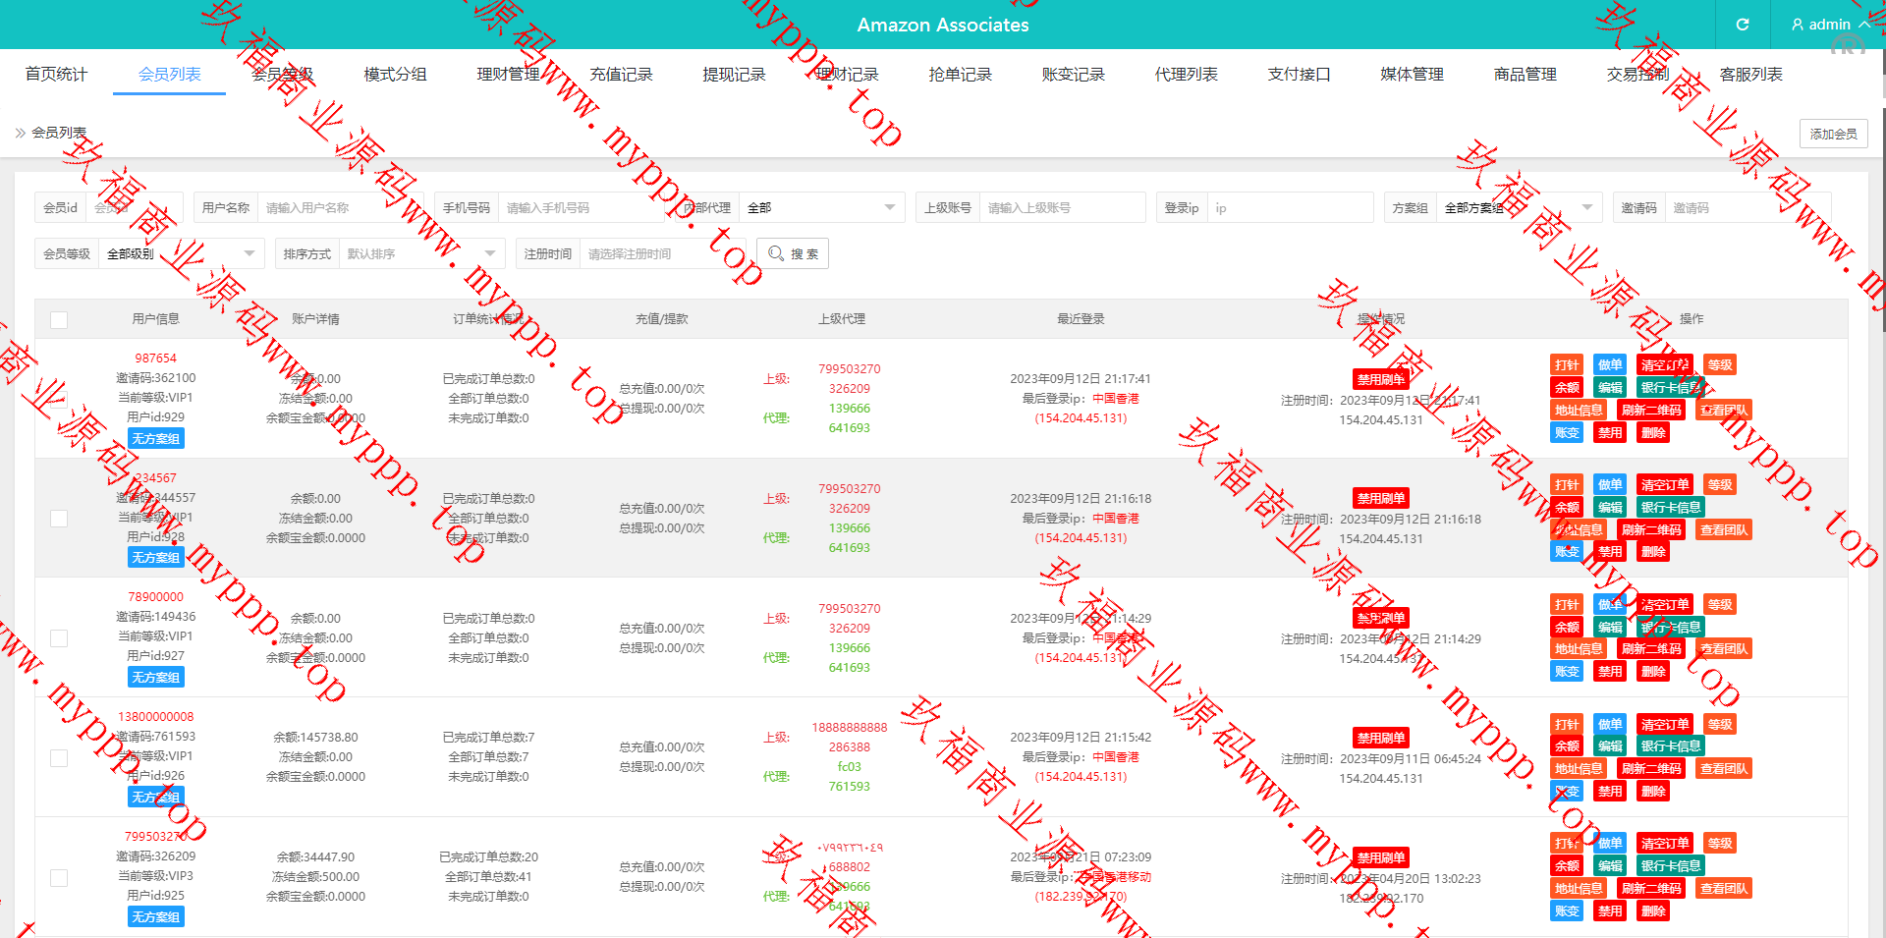This screenshot has height=938, width=1886.
Task: Open the 商品管理 tab
Action: (1525, 74)
